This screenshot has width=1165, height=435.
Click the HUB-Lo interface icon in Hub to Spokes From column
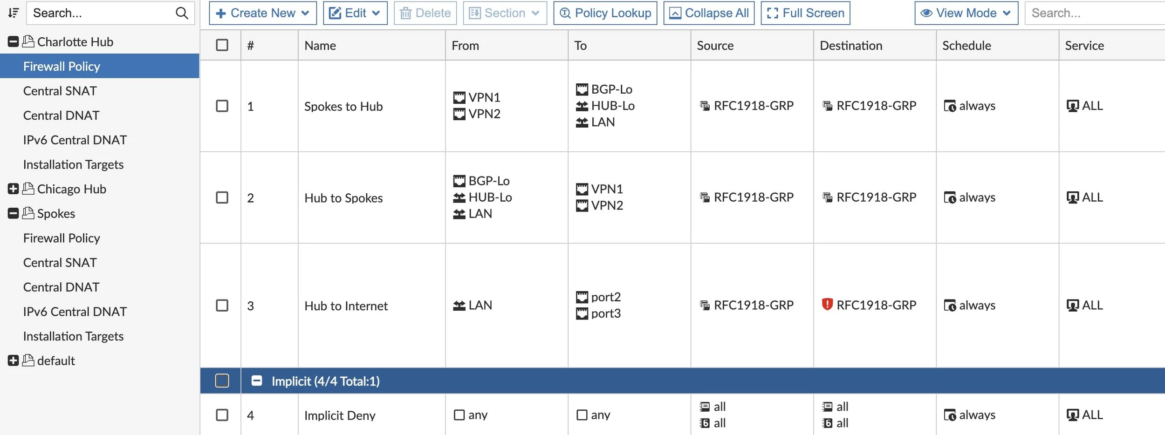[x=459, y=197]
